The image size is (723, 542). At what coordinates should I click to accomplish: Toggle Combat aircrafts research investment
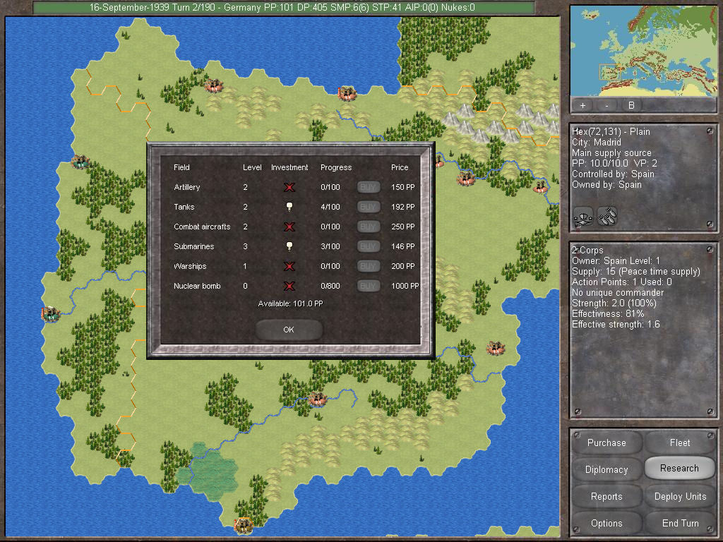[x=289, y=227]
